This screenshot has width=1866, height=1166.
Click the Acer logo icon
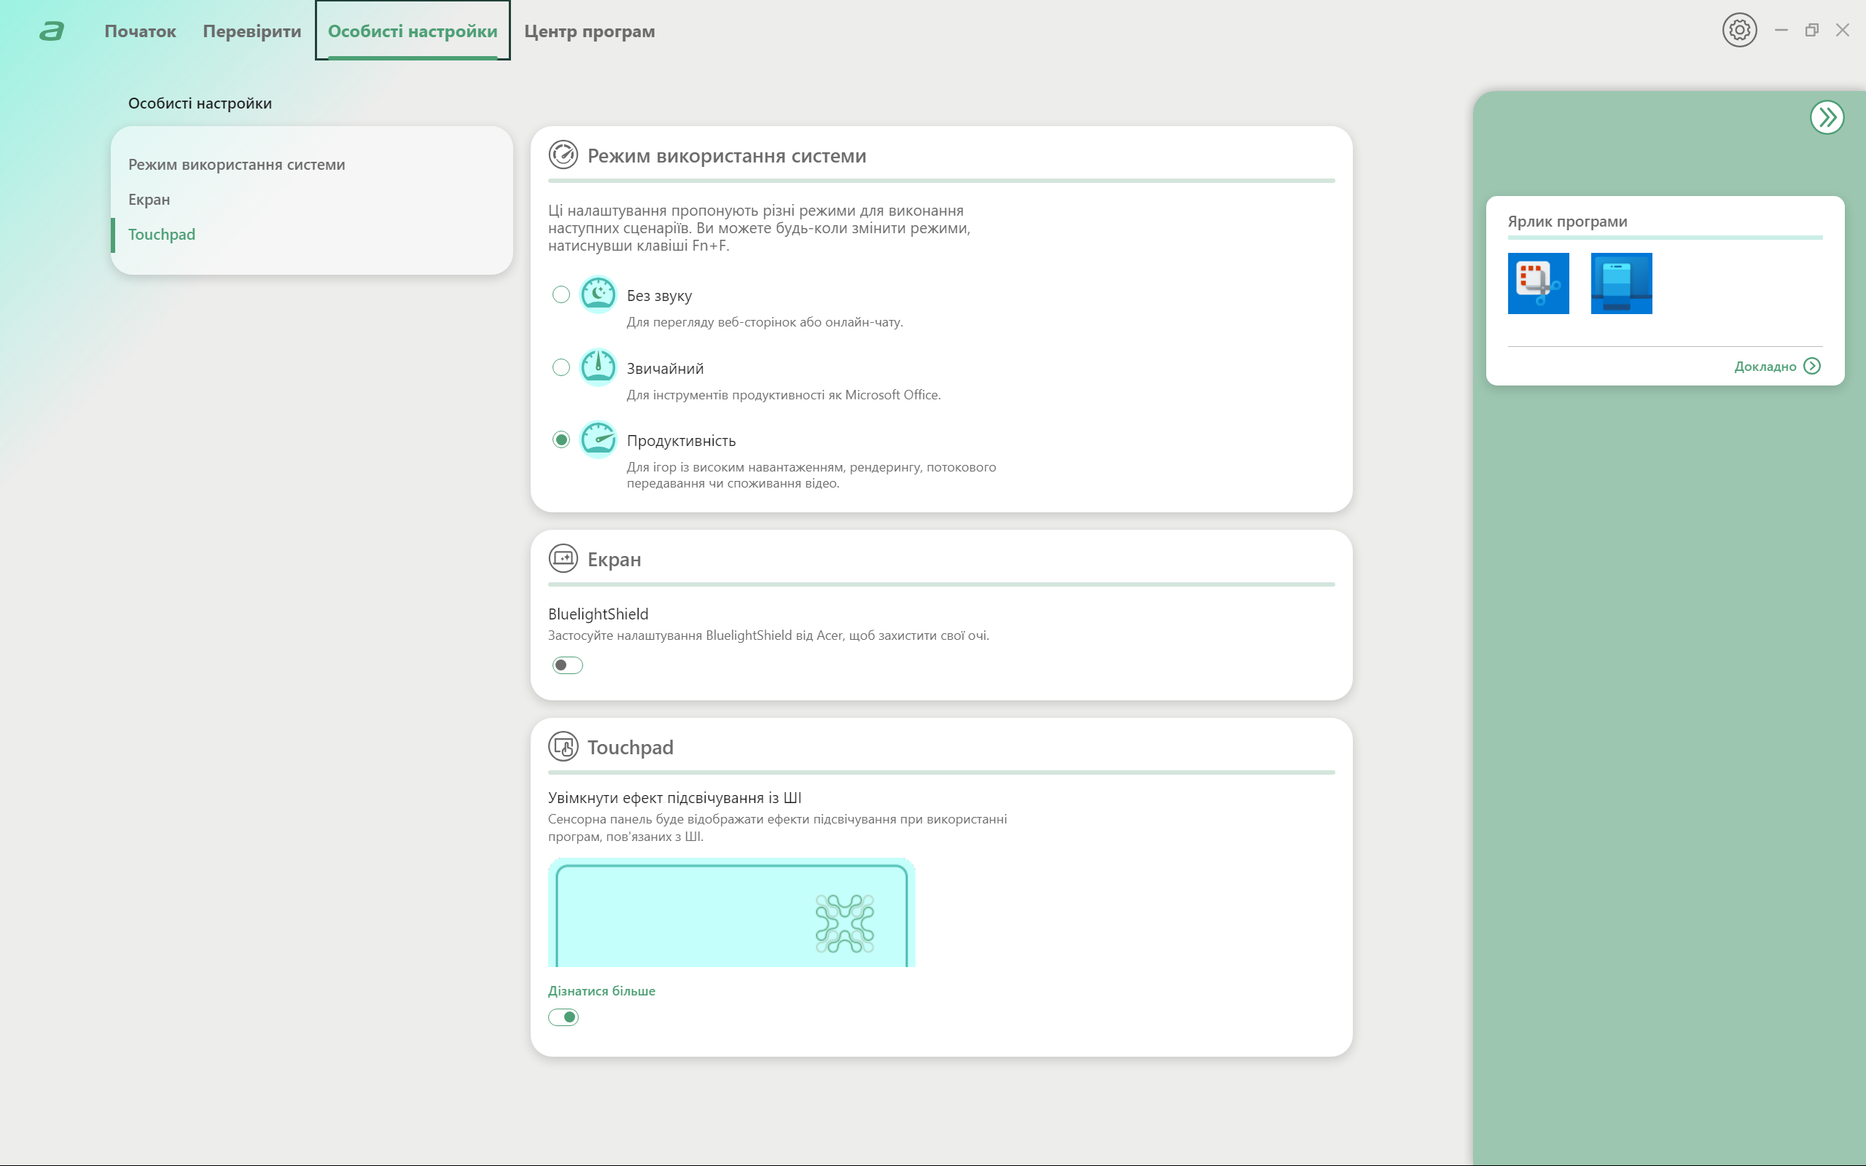[x=52, y=31]
